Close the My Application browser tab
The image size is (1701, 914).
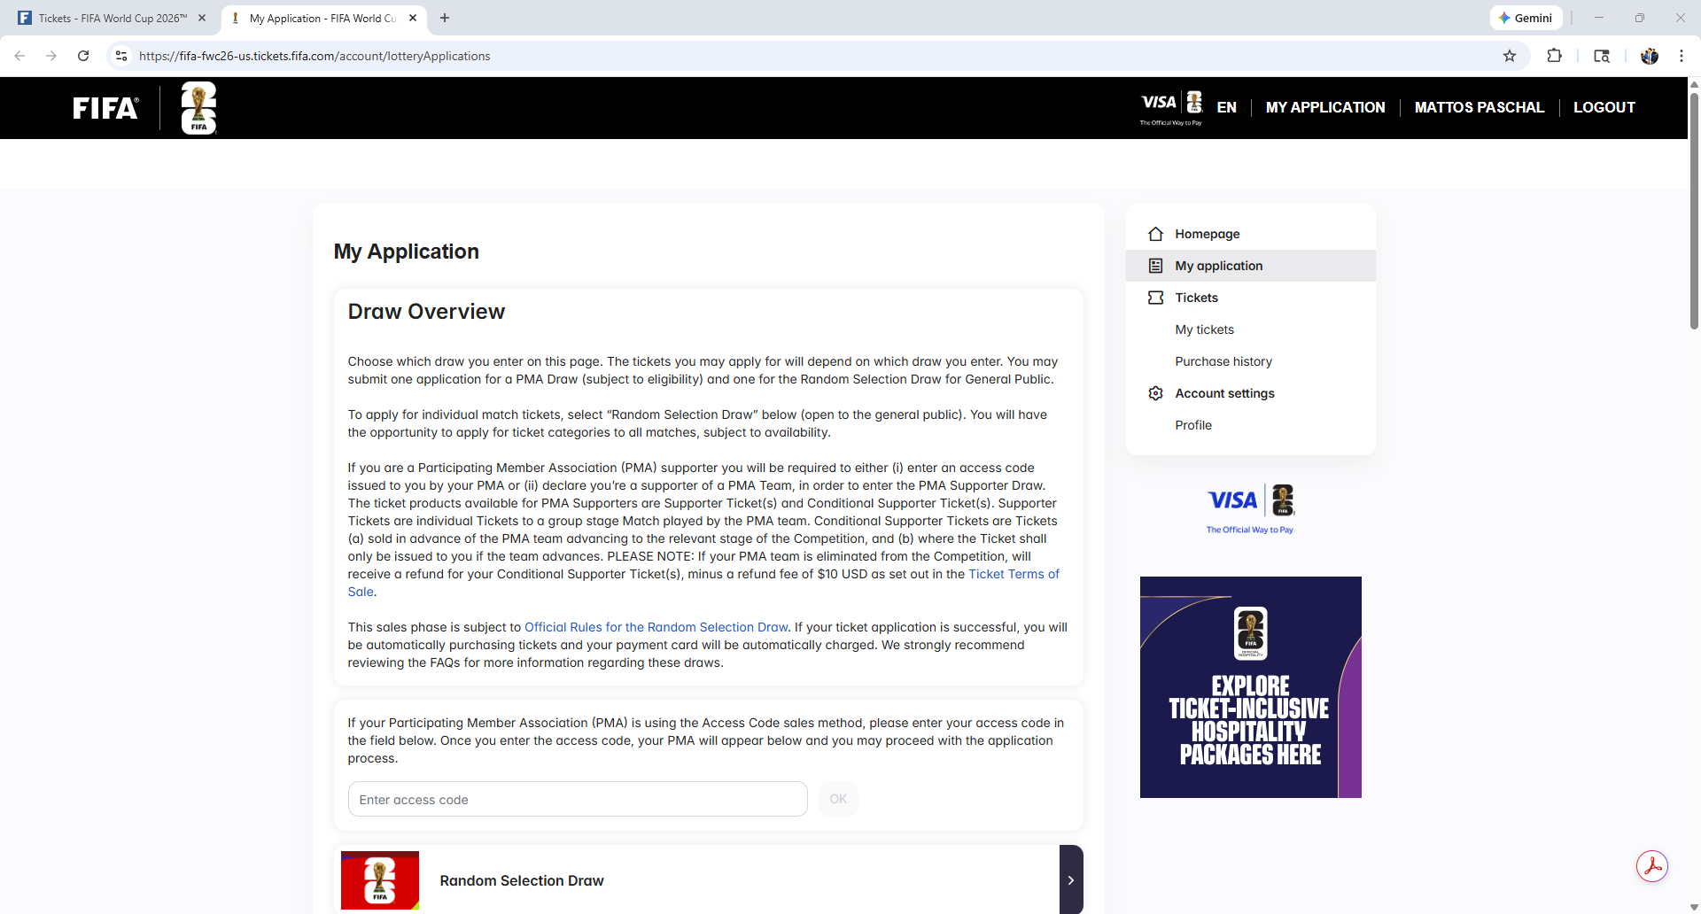pos(413,18)
